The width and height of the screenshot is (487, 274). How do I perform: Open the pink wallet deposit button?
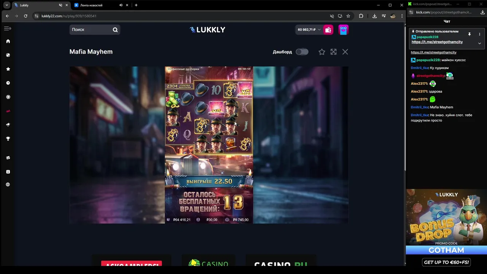pyautogui.click(x=328, y=30)
